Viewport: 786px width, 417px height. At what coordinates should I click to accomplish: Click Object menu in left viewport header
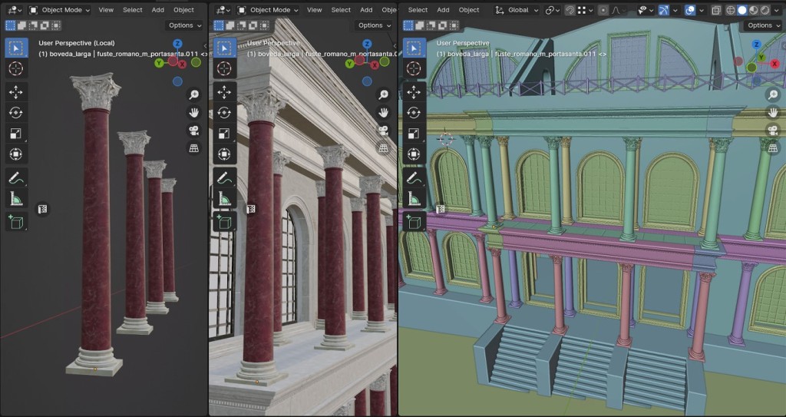point(183,10)
